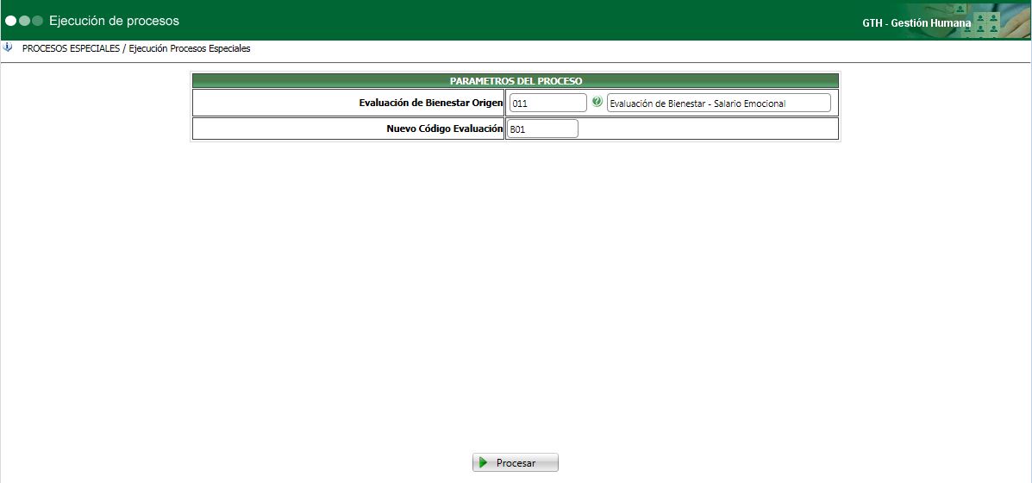Click the Ejecución Procesos Especiales breadcrumb text
This screenshot has width=1032, height=483.
coord(190,48)
